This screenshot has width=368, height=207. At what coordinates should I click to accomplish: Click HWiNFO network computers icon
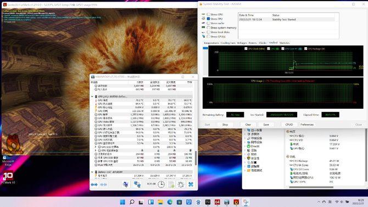point(137,184)
